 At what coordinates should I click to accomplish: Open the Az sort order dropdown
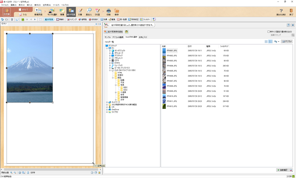coord(277,42)
